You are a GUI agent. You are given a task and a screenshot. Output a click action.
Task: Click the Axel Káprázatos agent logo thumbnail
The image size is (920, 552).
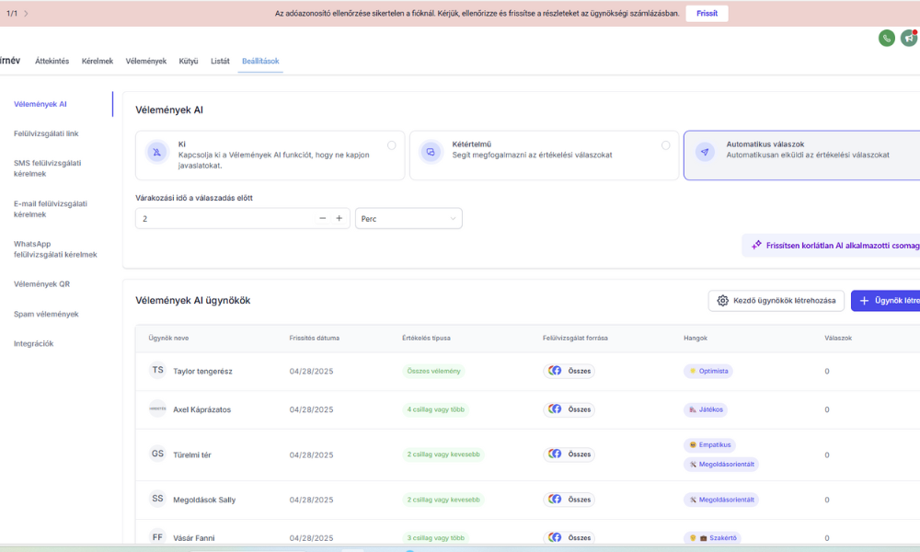click(x=157, y=409)
